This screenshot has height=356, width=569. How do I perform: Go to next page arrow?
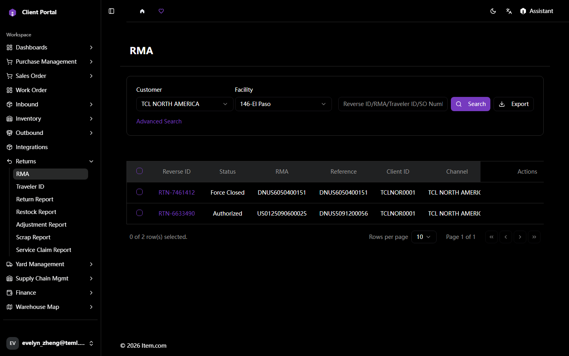520,237
